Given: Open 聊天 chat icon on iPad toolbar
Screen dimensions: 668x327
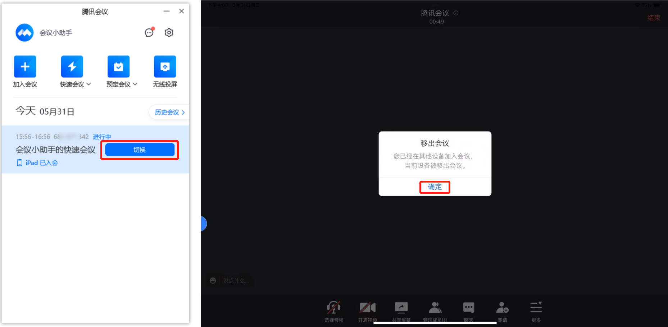Looking at the screenshot, I should click(x=468, y=308).
